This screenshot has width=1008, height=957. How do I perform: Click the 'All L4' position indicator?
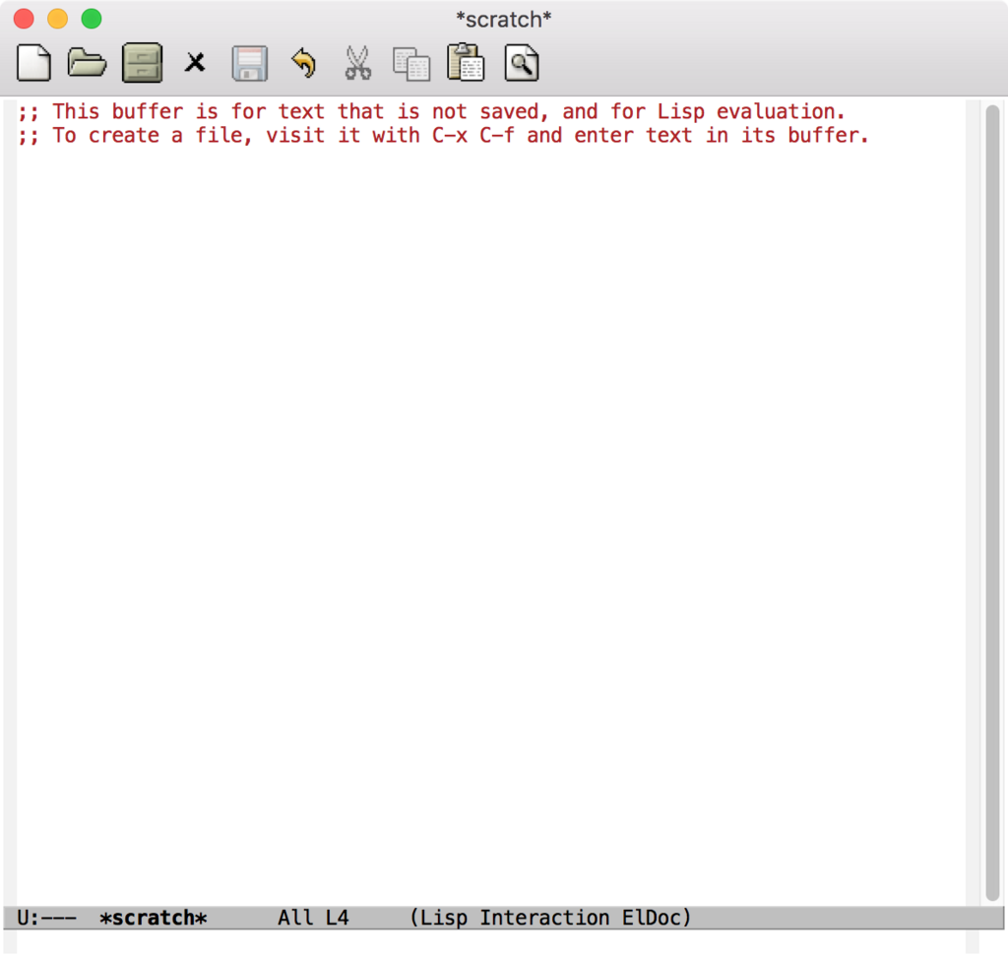tap(313, 918)
